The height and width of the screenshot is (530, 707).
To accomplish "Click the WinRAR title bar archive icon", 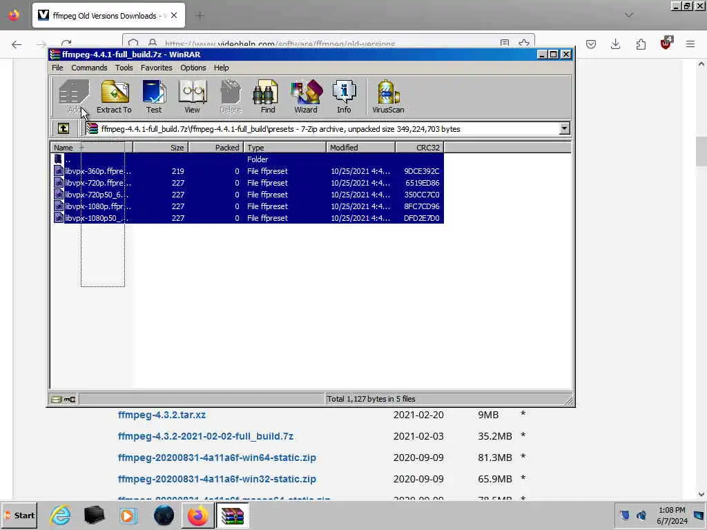I will (x=55, y=55).
